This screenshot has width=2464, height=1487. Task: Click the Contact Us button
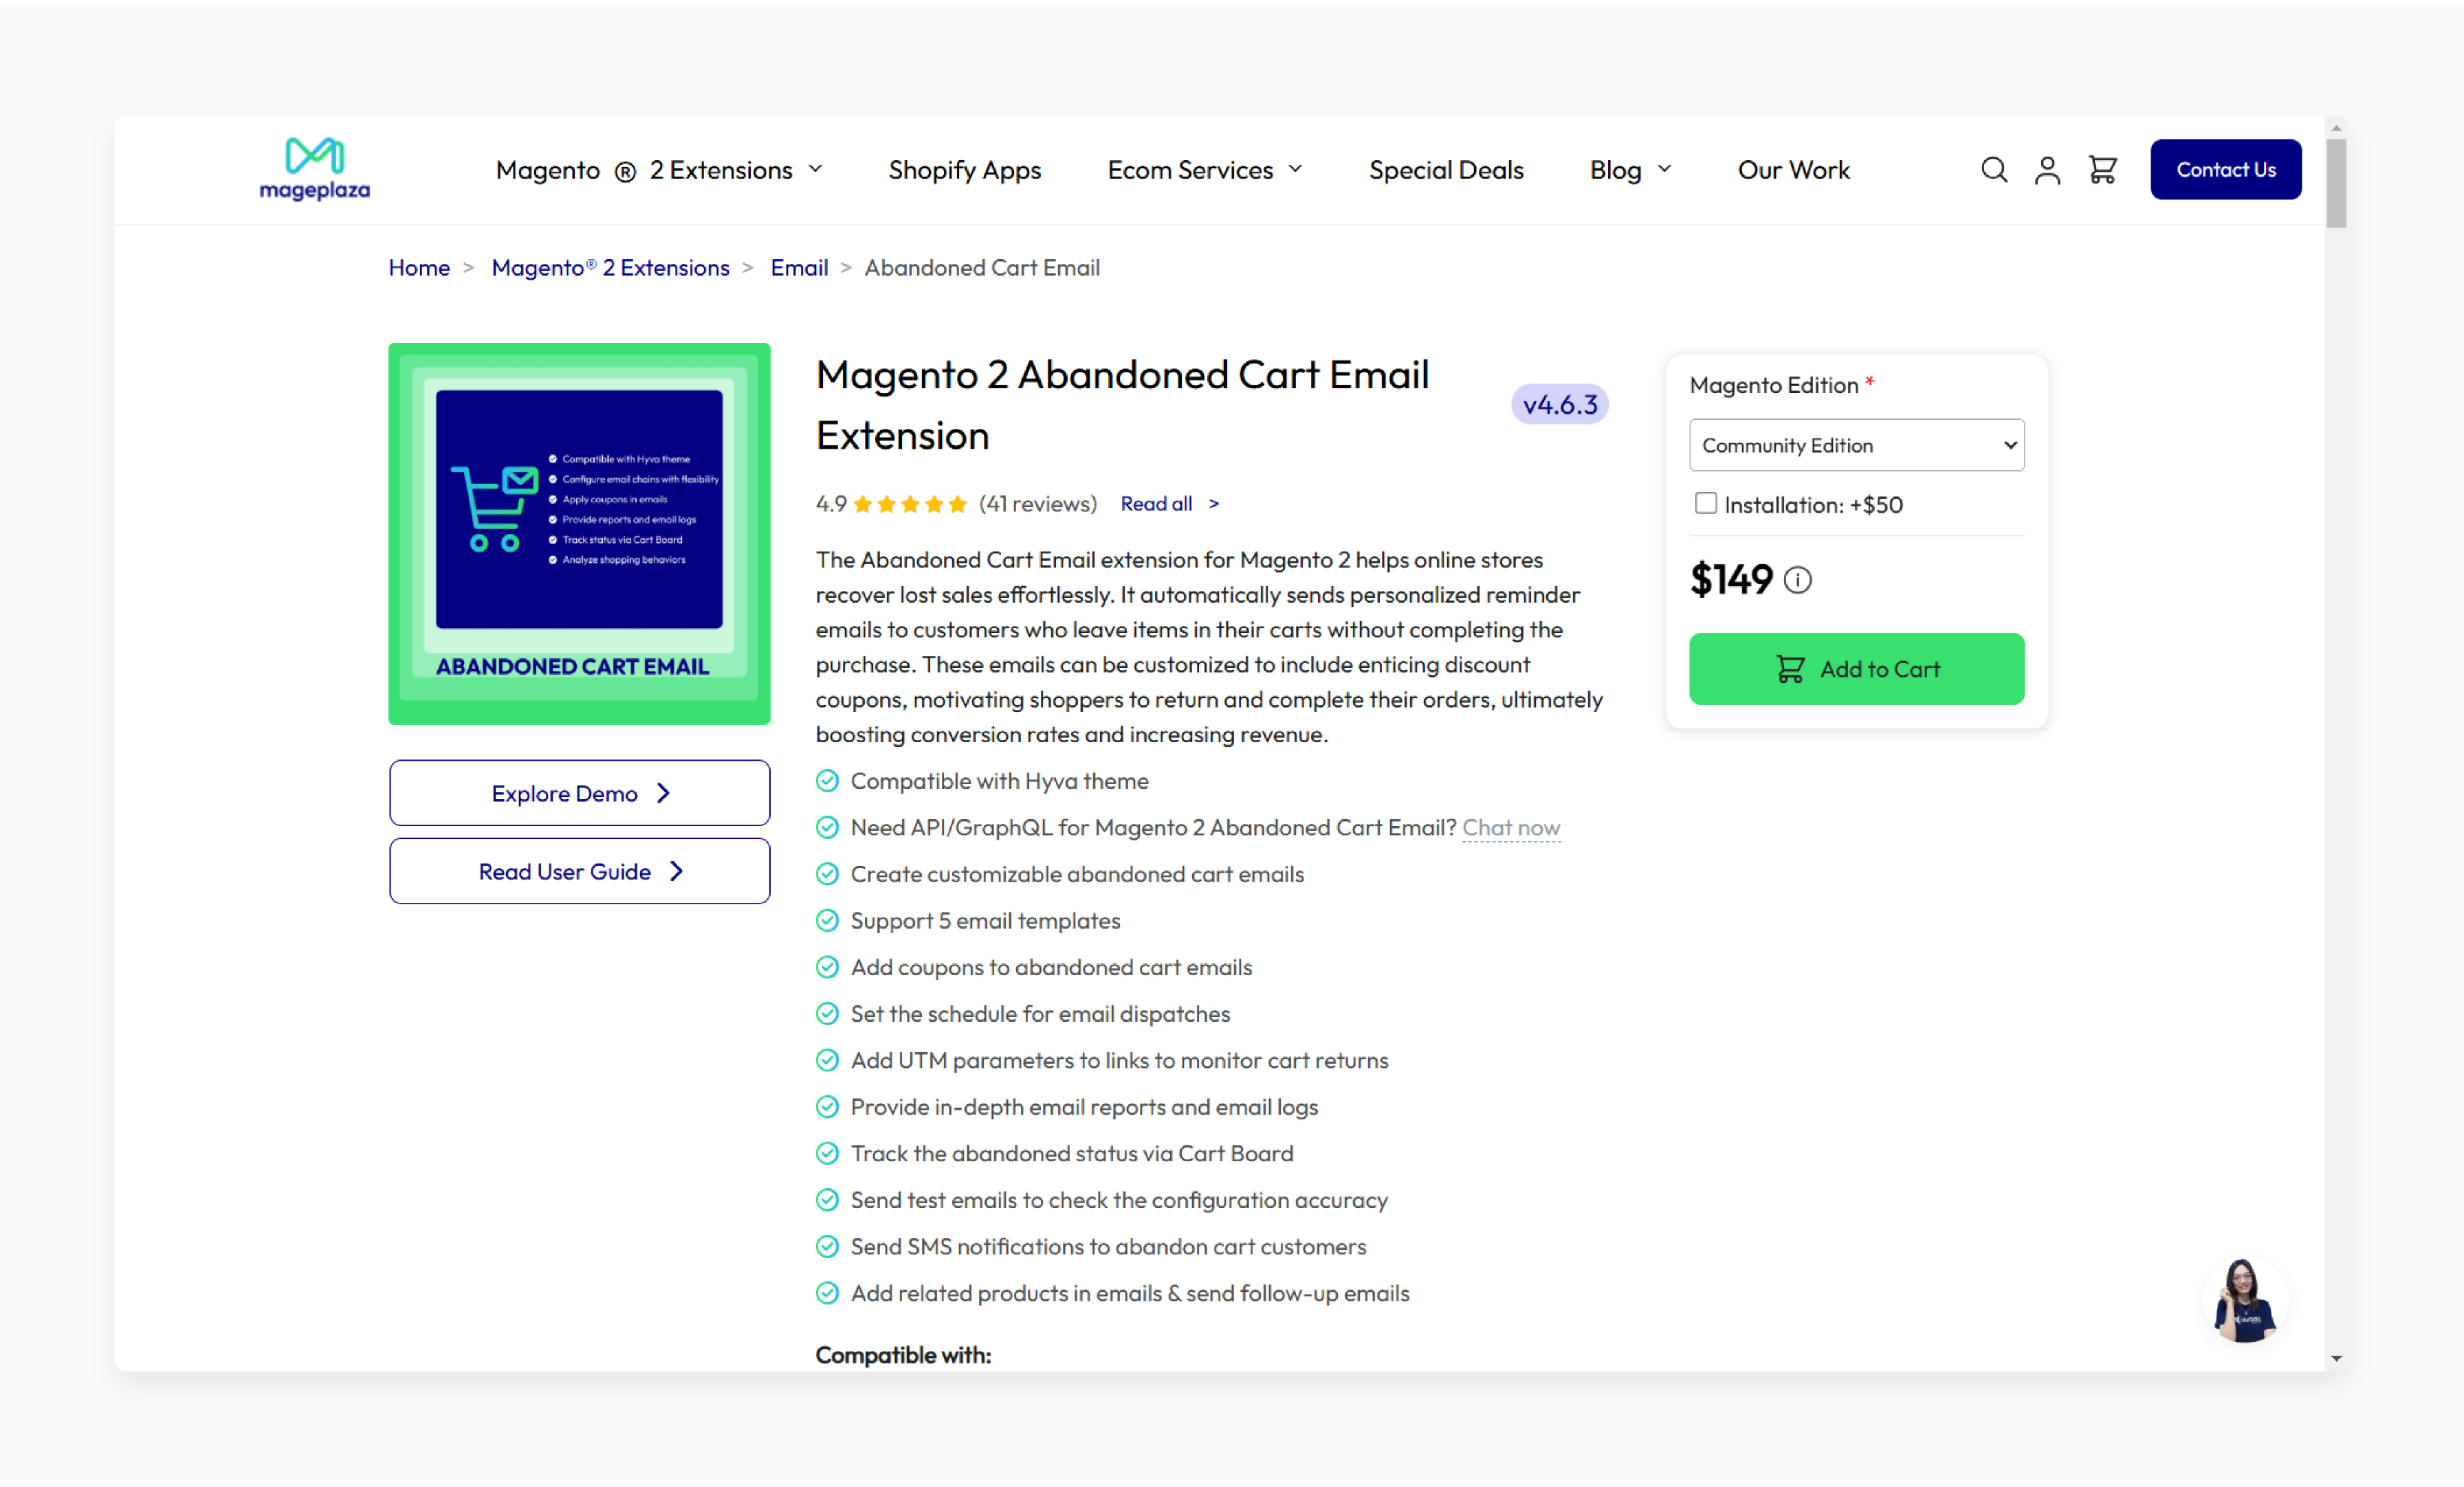pos(2226,169)
